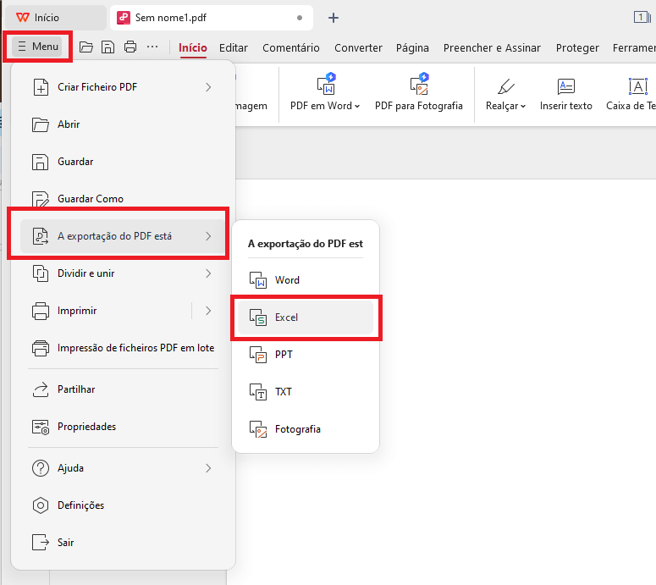Image resolution: width=656 pixels, height=585 pixels.
Task: Select the Sem nome1.pdf document tab
Action: [x=212, y=18]
